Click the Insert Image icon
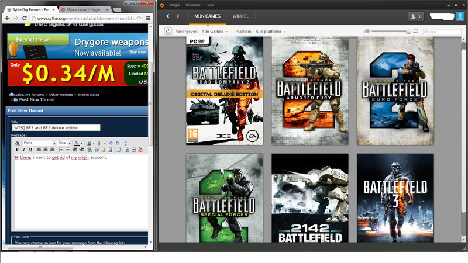468x263 pixels. tap(110, 150)
